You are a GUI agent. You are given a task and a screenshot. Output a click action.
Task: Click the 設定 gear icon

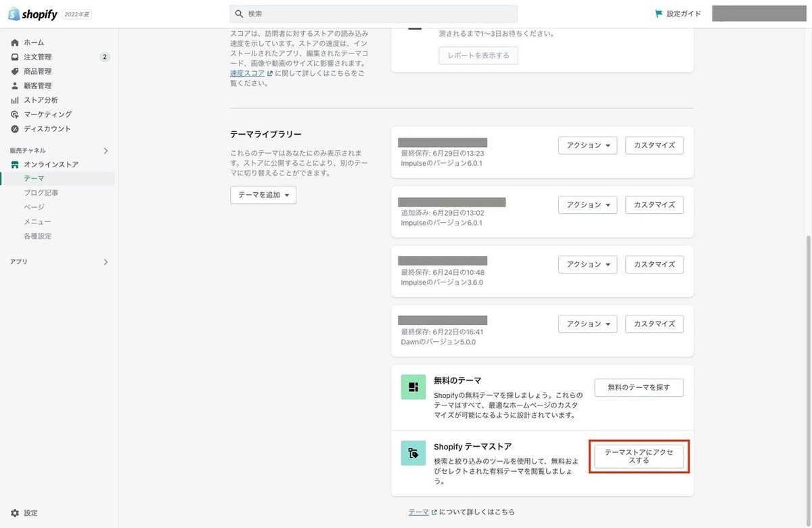coord(15,513)
